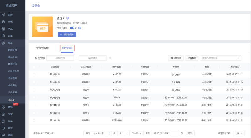
Task: Open 商城 via its sidebar shop icon
Action: pyautogui.click(x=3, y=22)
